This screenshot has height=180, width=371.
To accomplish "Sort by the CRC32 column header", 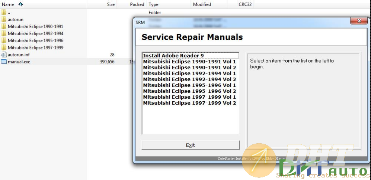I will click(241, 4).
